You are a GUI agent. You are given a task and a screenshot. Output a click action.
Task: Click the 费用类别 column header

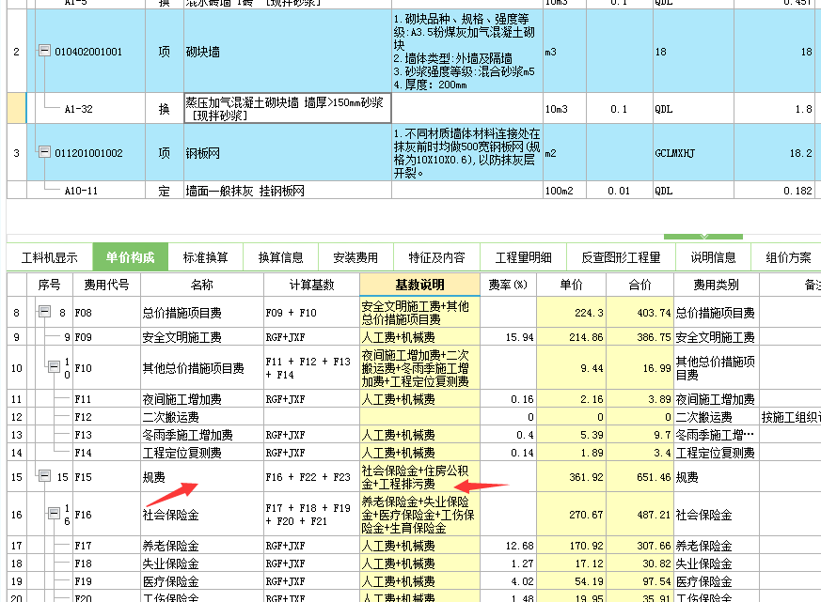pos(717,285)
